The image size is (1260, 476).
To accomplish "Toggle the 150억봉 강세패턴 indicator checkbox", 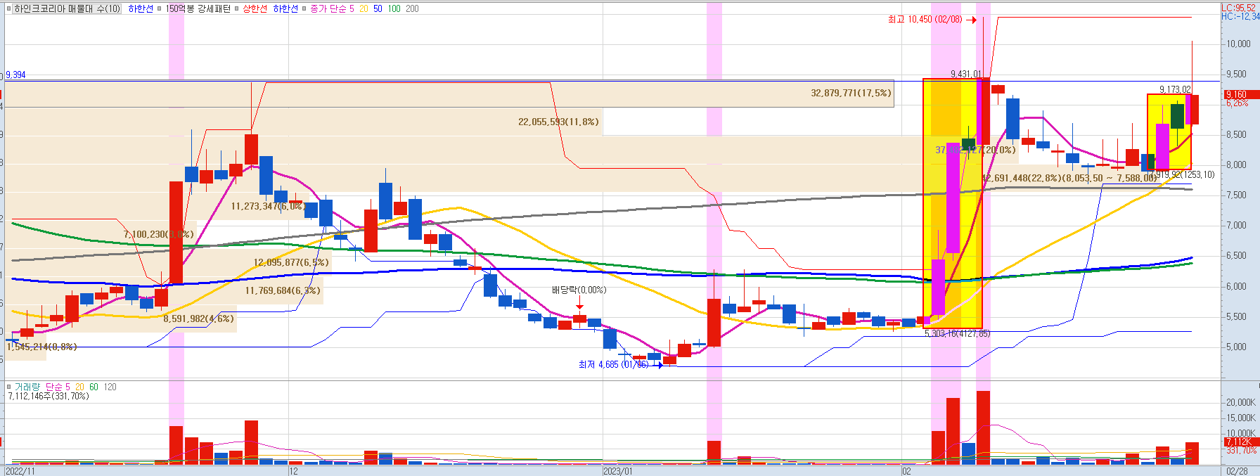I will (x=160, y=9).
